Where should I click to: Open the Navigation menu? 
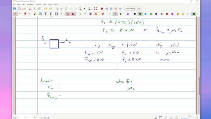click(x=30, y=4)
